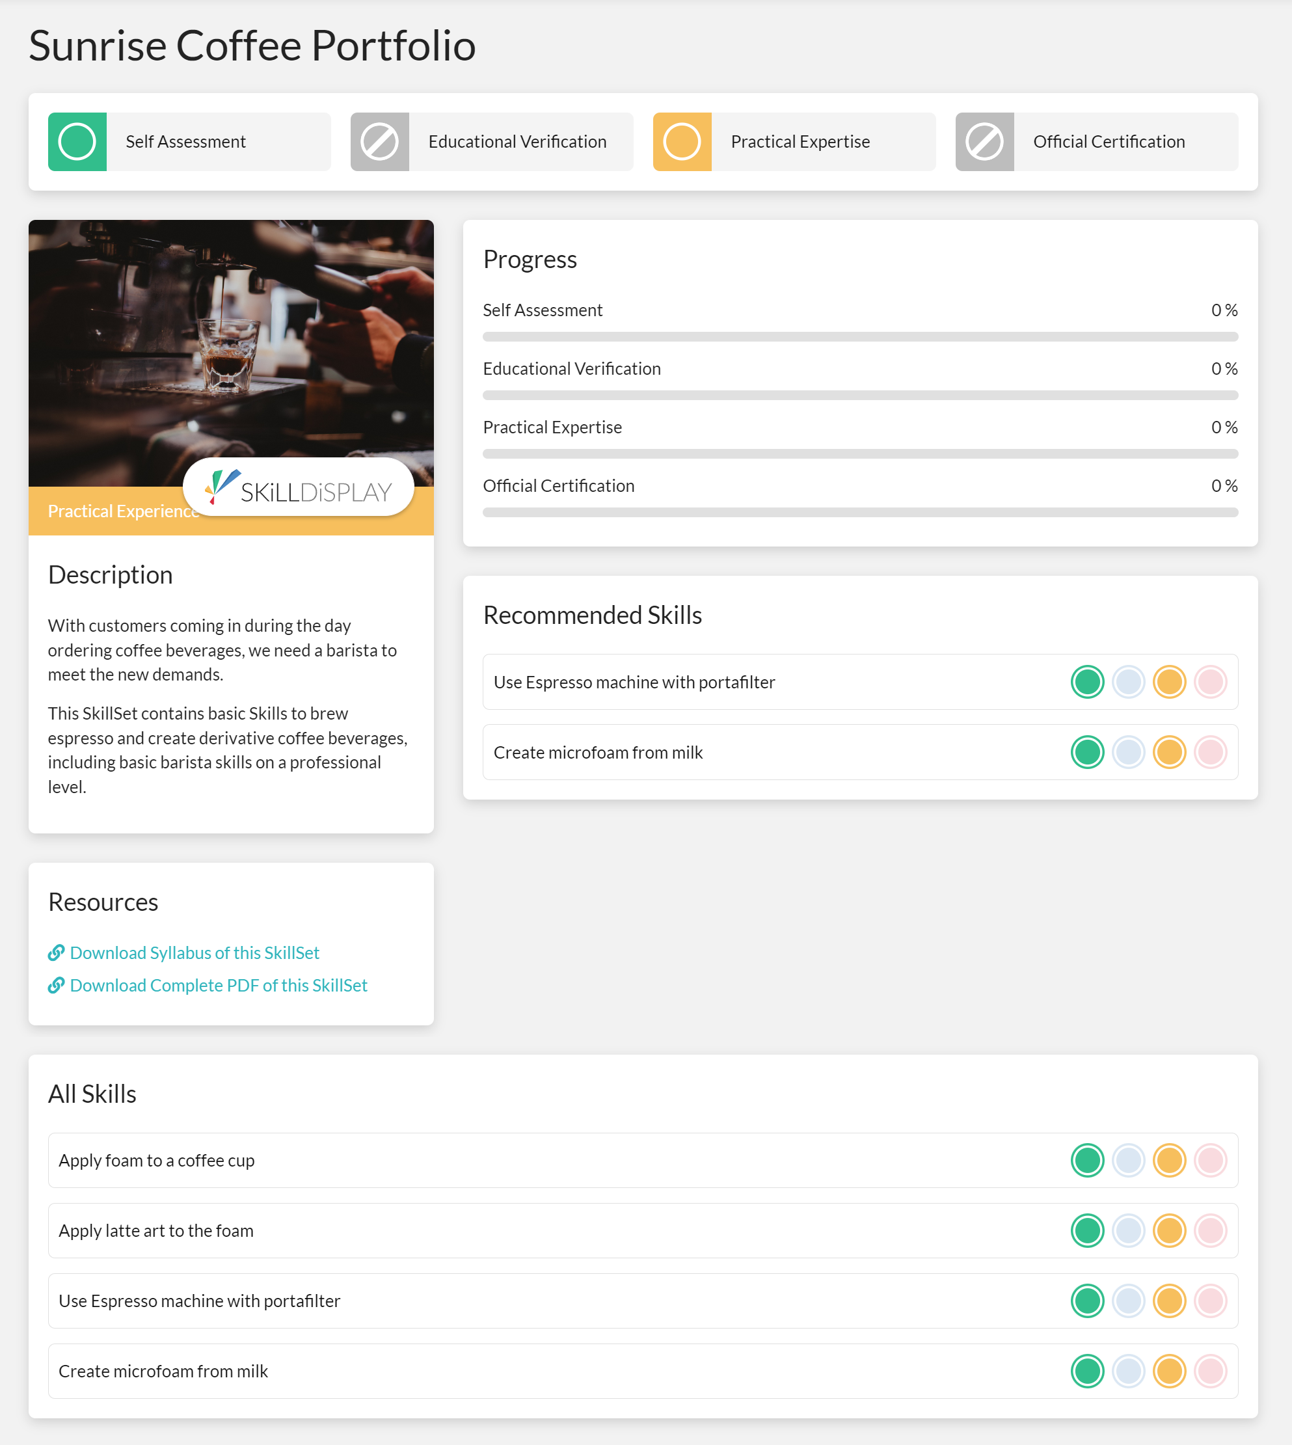Click blue circle for Apply latte art
Screen dimensions: 1292x1445
tap(1128, 1230)
